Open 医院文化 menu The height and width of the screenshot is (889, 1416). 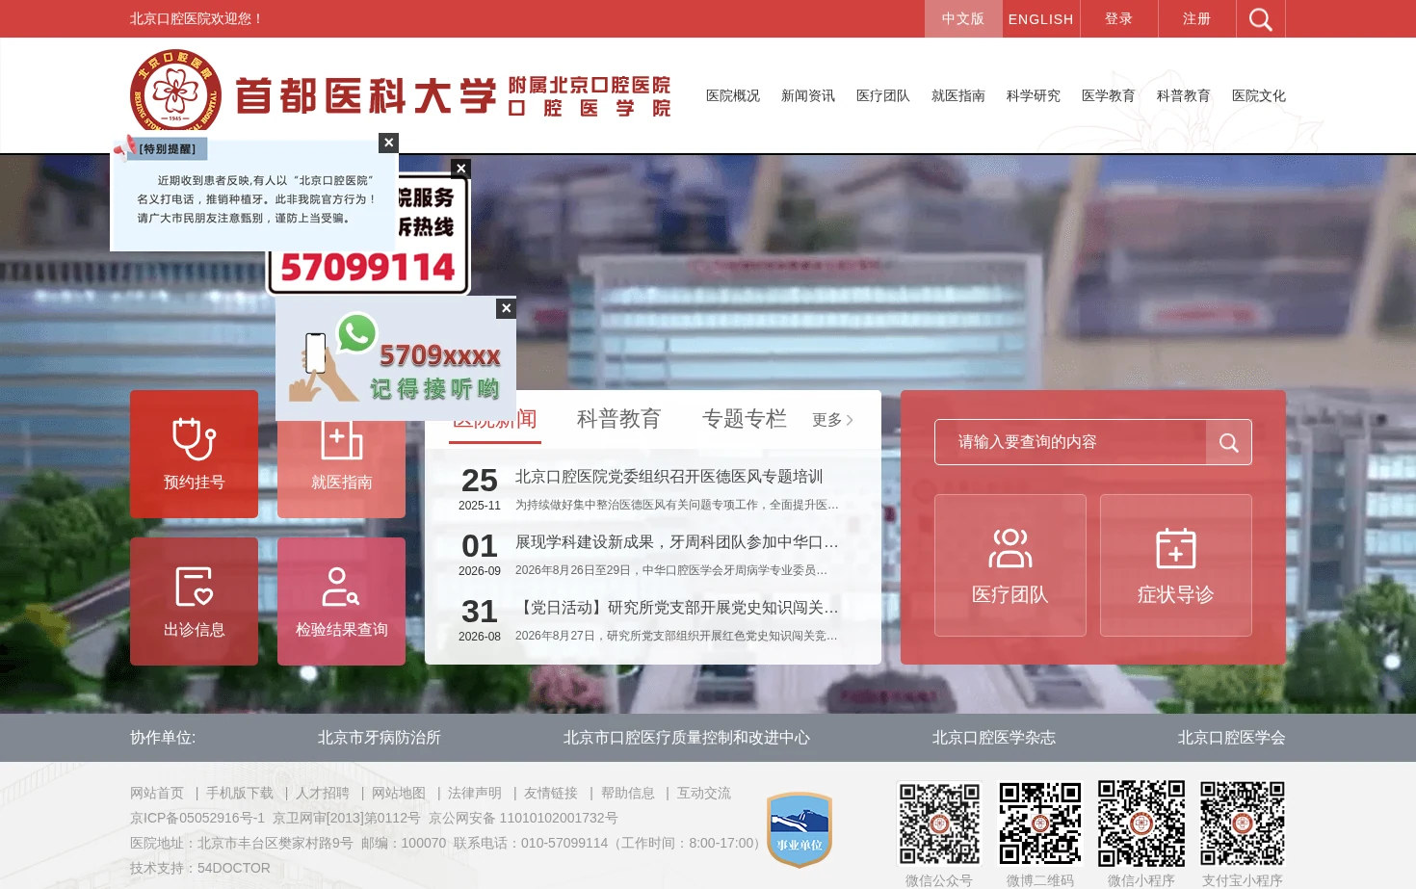tap(1259, 95)
